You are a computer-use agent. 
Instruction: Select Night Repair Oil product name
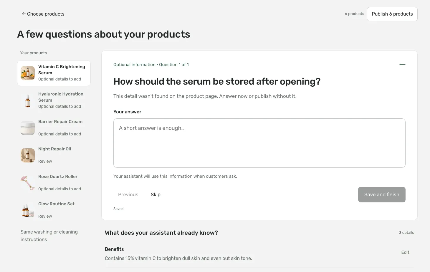(x=55, y=149)
